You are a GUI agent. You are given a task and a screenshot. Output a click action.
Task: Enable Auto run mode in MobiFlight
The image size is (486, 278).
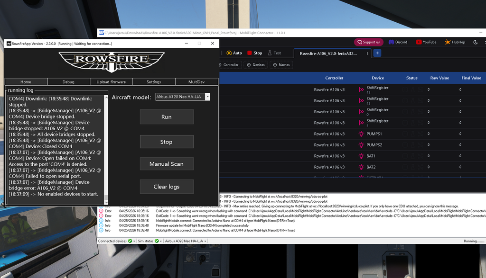click(234, 53)
